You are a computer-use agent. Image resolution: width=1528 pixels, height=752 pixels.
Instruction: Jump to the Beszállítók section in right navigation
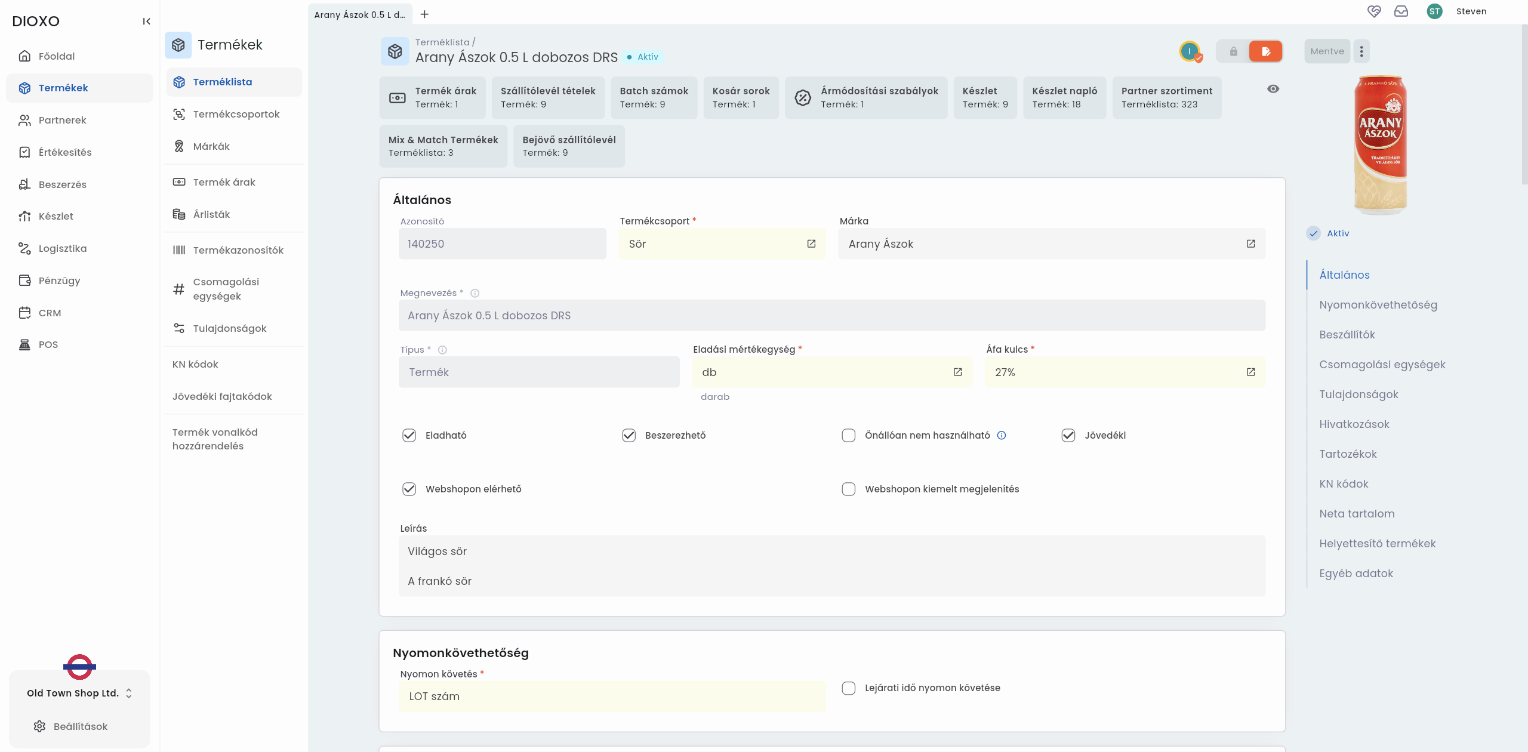click(1348, 334)
